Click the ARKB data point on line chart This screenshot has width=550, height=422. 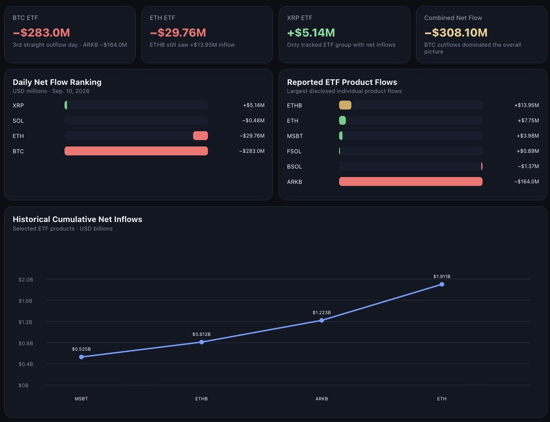click(322, 320)
